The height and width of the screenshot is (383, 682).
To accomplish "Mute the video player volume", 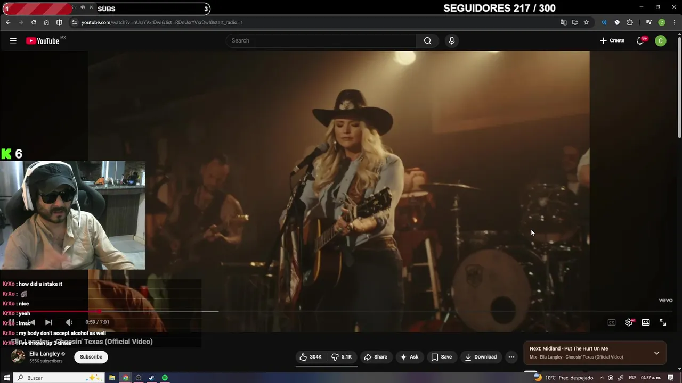I will pos(69,322).
